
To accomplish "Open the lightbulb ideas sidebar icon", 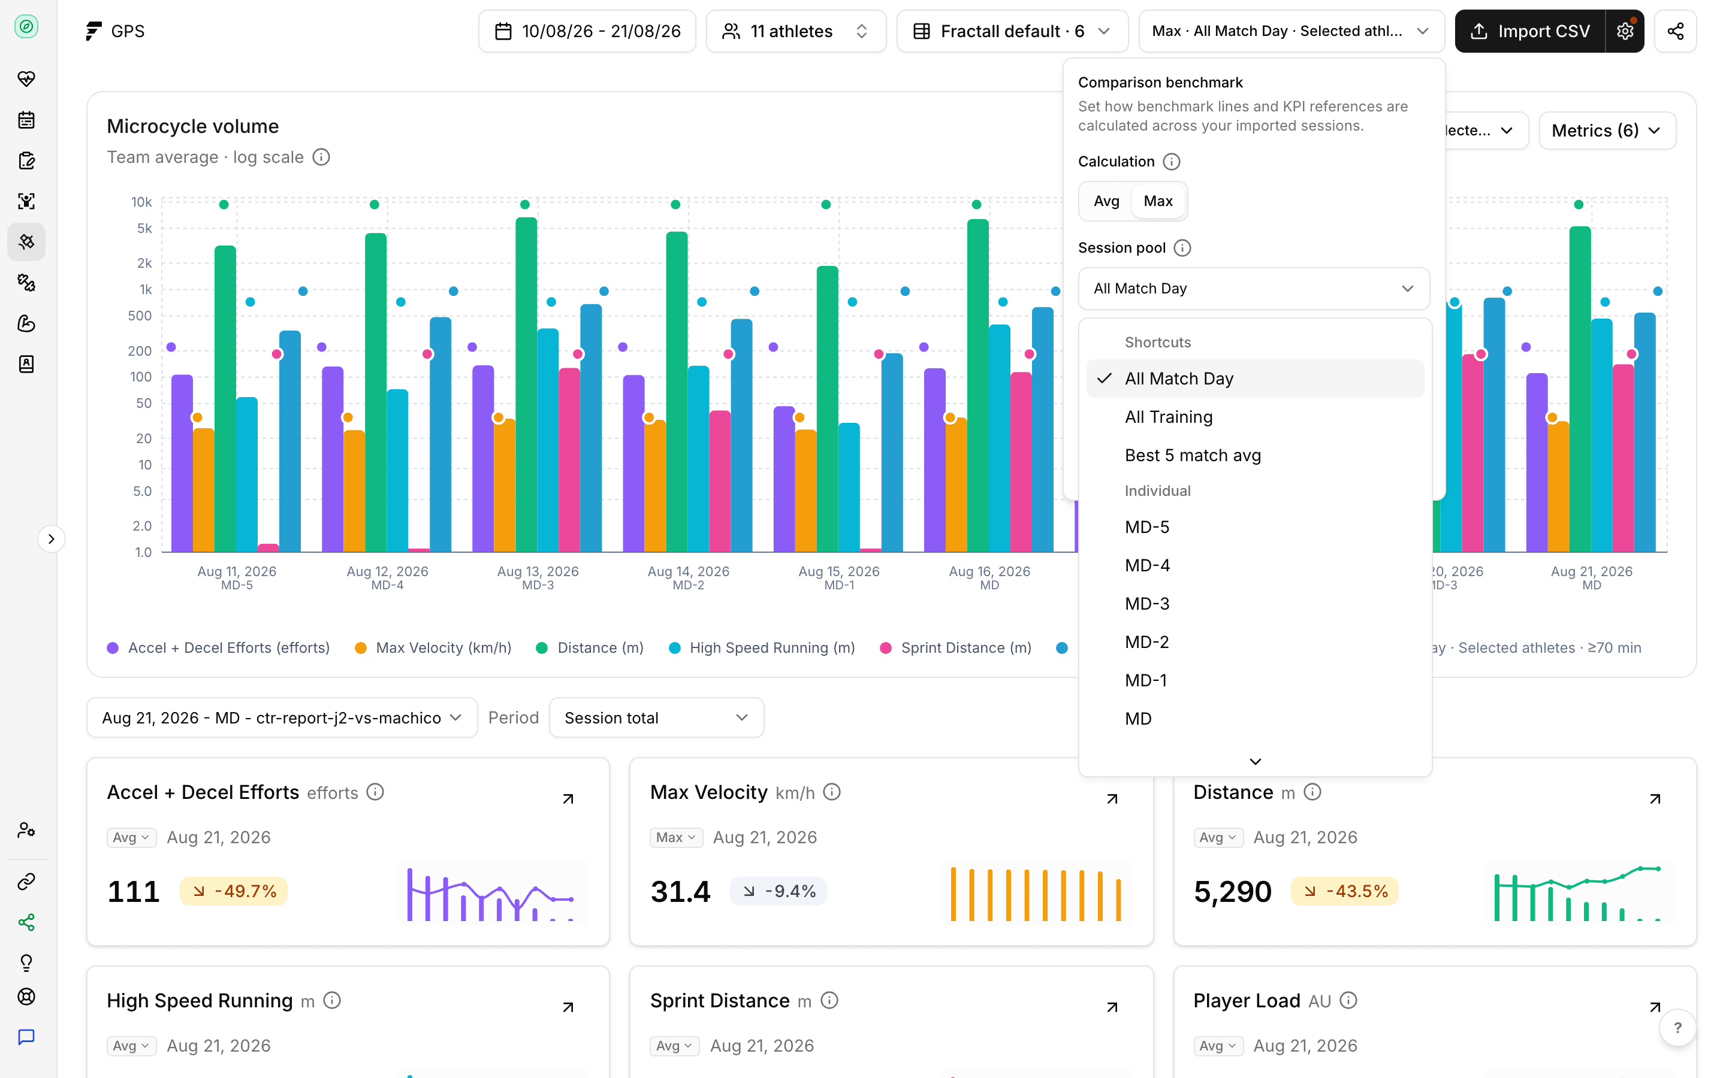I will 26,963.
